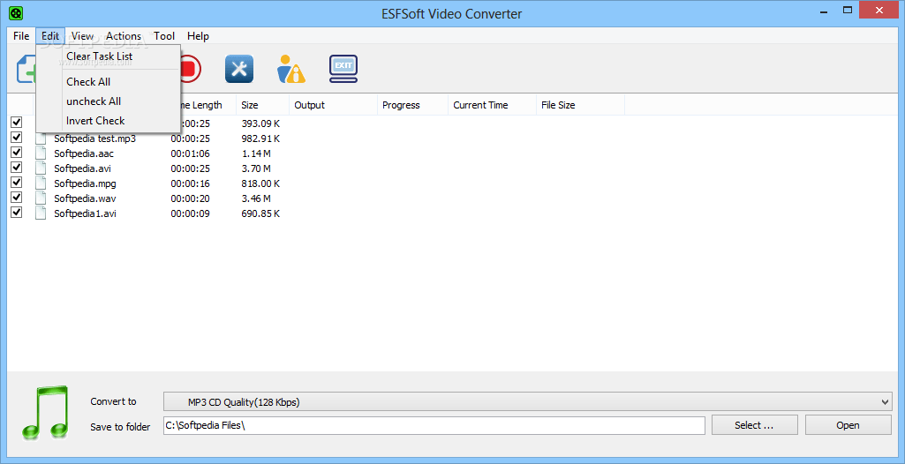Click the app icon in title bar
Screen dimensions: 905x464
point(17,12)
